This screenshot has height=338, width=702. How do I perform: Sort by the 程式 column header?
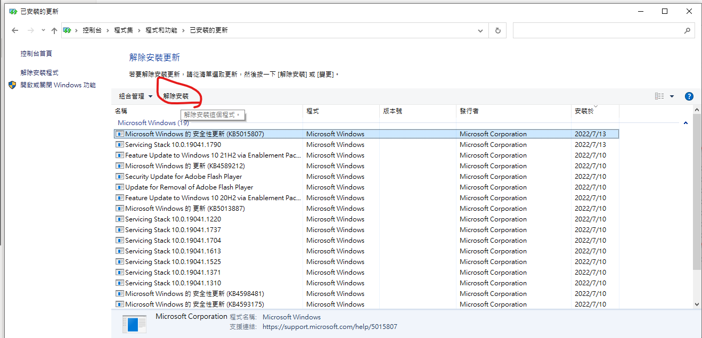341,111
